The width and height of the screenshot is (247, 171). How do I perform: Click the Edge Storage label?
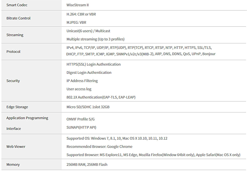click(x=17, y=107)
